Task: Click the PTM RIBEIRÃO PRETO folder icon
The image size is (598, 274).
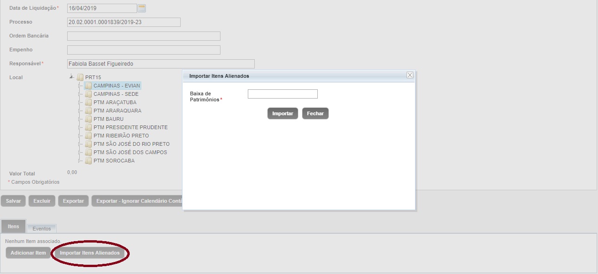Action: point(88,136)
